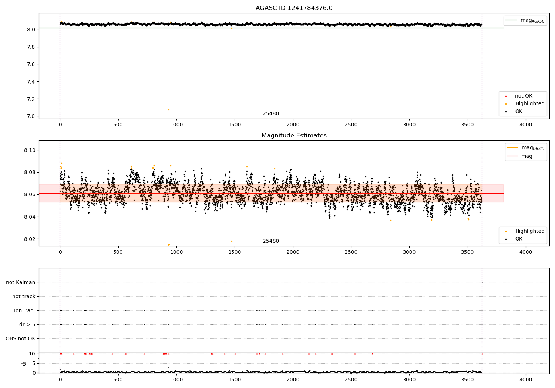
Task: Click the 'not Kalman' point at right dotted line
Action: [482, 282]
